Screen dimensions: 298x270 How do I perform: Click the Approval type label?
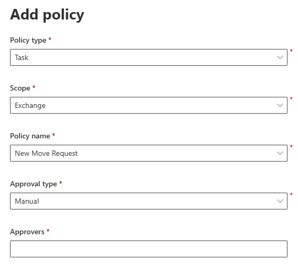(34, 184)
